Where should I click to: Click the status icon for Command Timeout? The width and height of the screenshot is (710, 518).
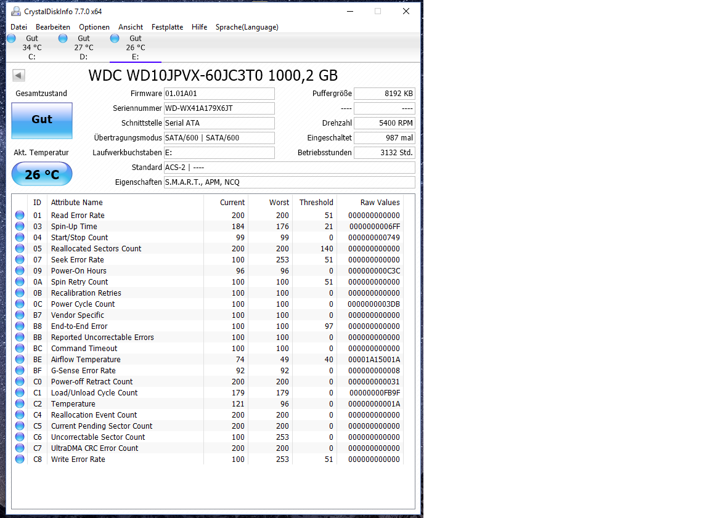tap(20, 348)
